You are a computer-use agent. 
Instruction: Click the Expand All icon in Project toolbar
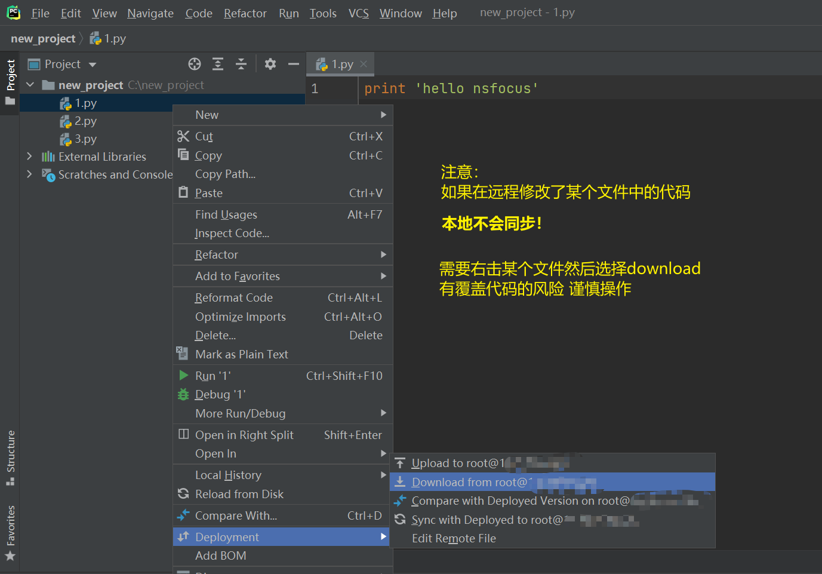[x=218, y=64]
